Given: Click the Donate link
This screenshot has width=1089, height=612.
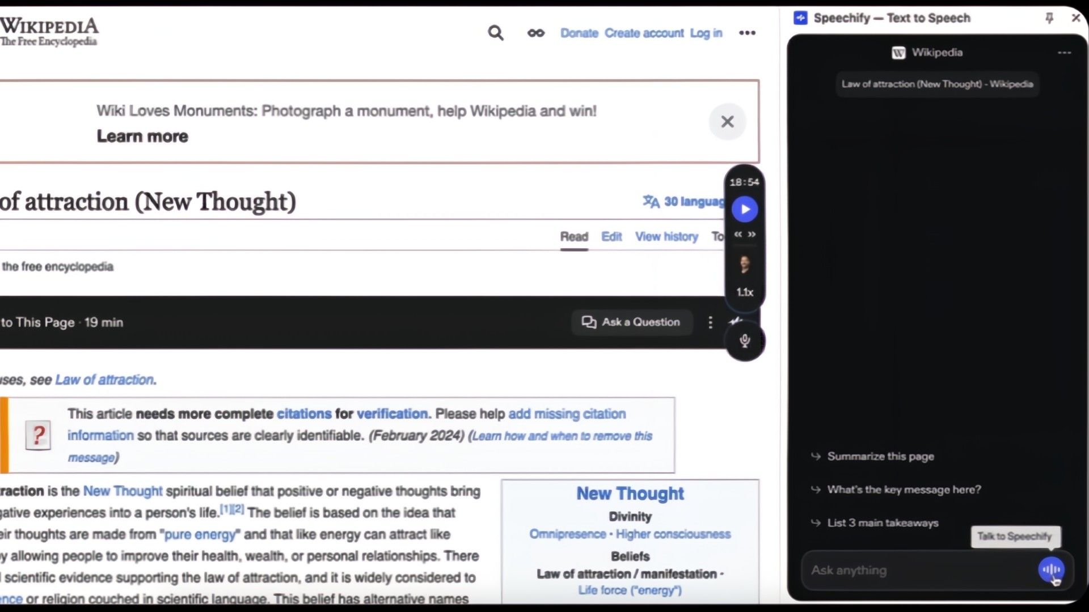Looking at the screenshot, I should [x=579, y=33].
